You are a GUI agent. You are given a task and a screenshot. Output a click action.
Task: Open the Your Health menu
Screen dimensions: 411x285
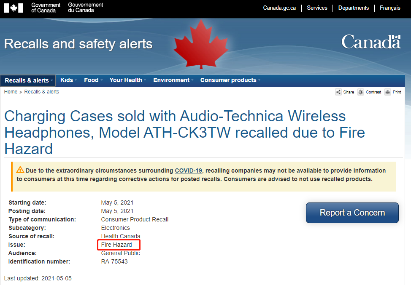pos(127,80)
